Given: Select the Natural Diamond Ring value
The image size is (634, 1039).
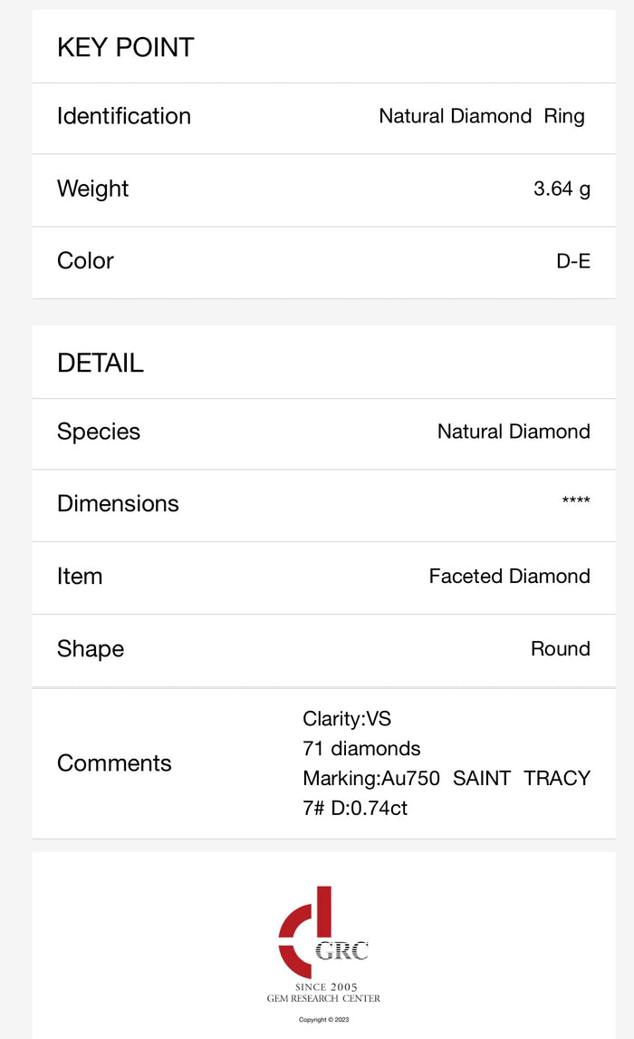Looking at the screenshot, I should coord(482,116).
